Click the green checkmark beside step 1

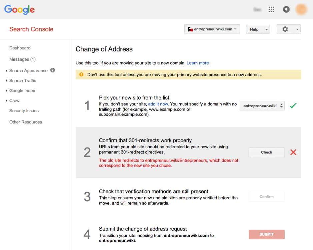pyautogui.click(x=293, y=105)
